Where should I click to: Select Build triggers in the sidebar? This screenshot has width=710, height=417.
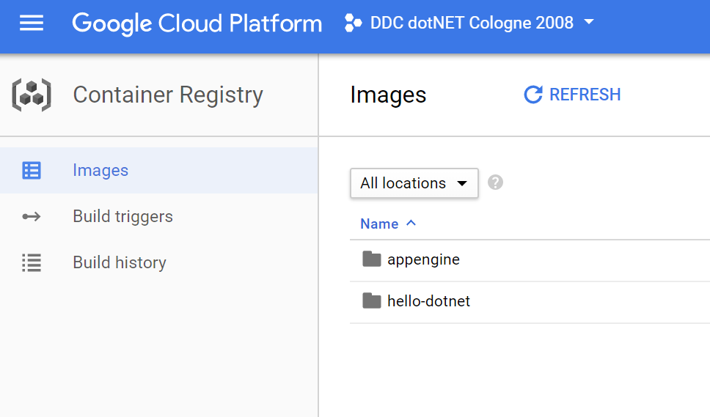coord(122,217)
